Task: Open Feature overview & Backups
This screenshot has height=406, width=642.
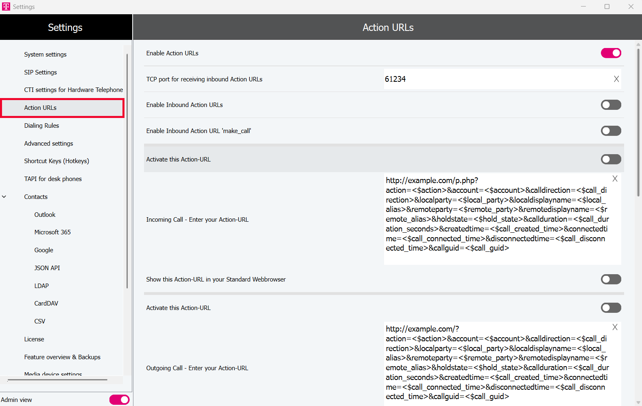Action: [62, 357]
